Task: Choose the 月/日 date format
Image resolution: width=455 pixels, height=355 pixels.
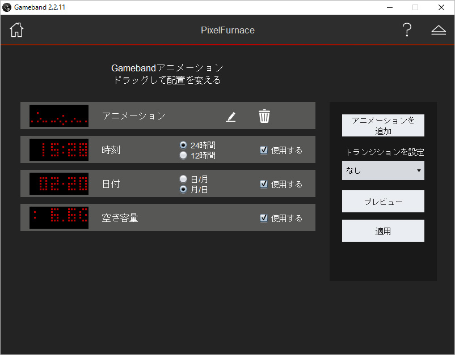Action: 183,189
